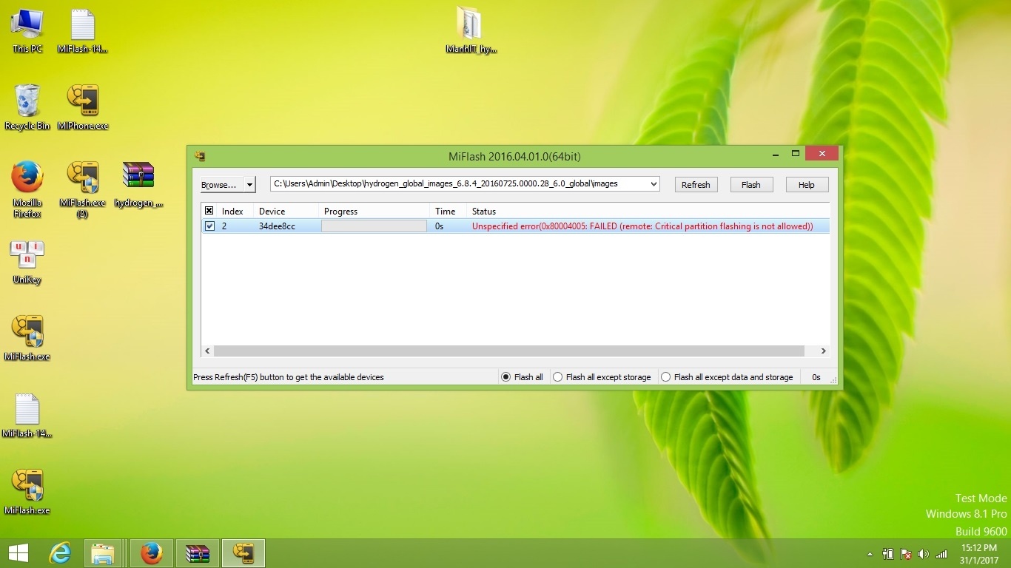Screen dimensions: 1011x568
Task: Select the Recycle Bin desktop icon
Action: [27, 108]
